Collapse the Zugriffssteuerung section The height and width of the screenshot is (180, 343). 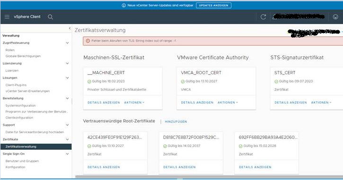click(67, 43)
